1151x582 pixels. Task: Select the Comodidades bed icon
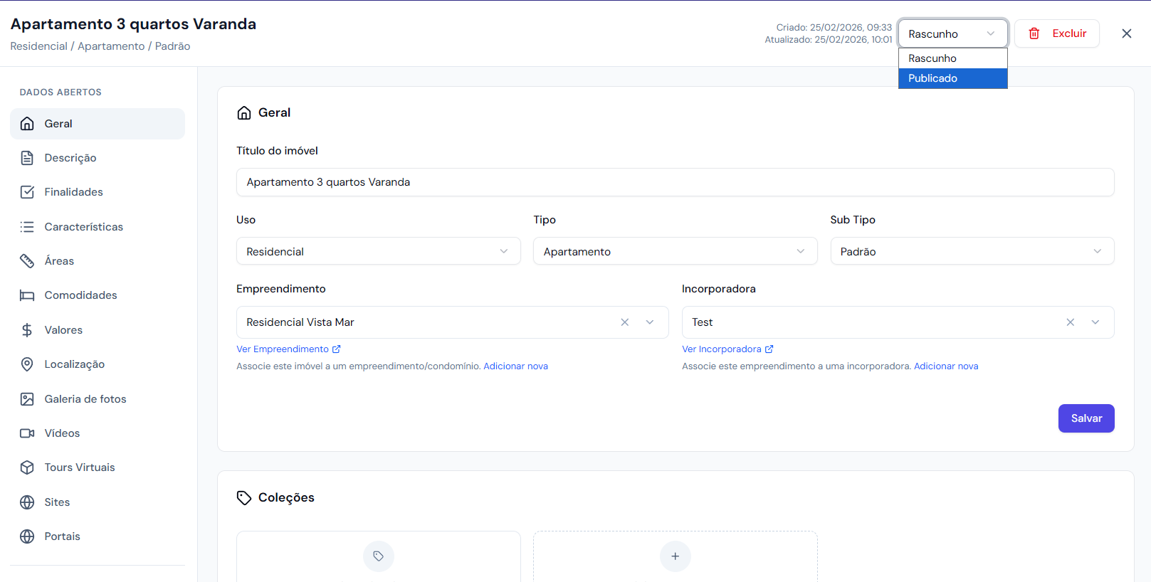(27, 295)
